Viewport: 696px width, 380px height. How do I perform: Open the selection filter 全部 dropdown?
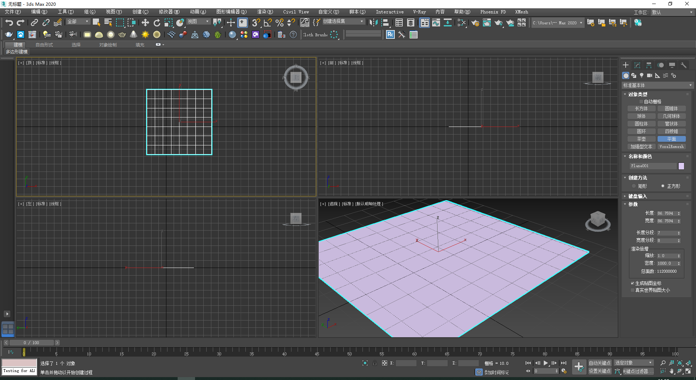tap(77, 21)
